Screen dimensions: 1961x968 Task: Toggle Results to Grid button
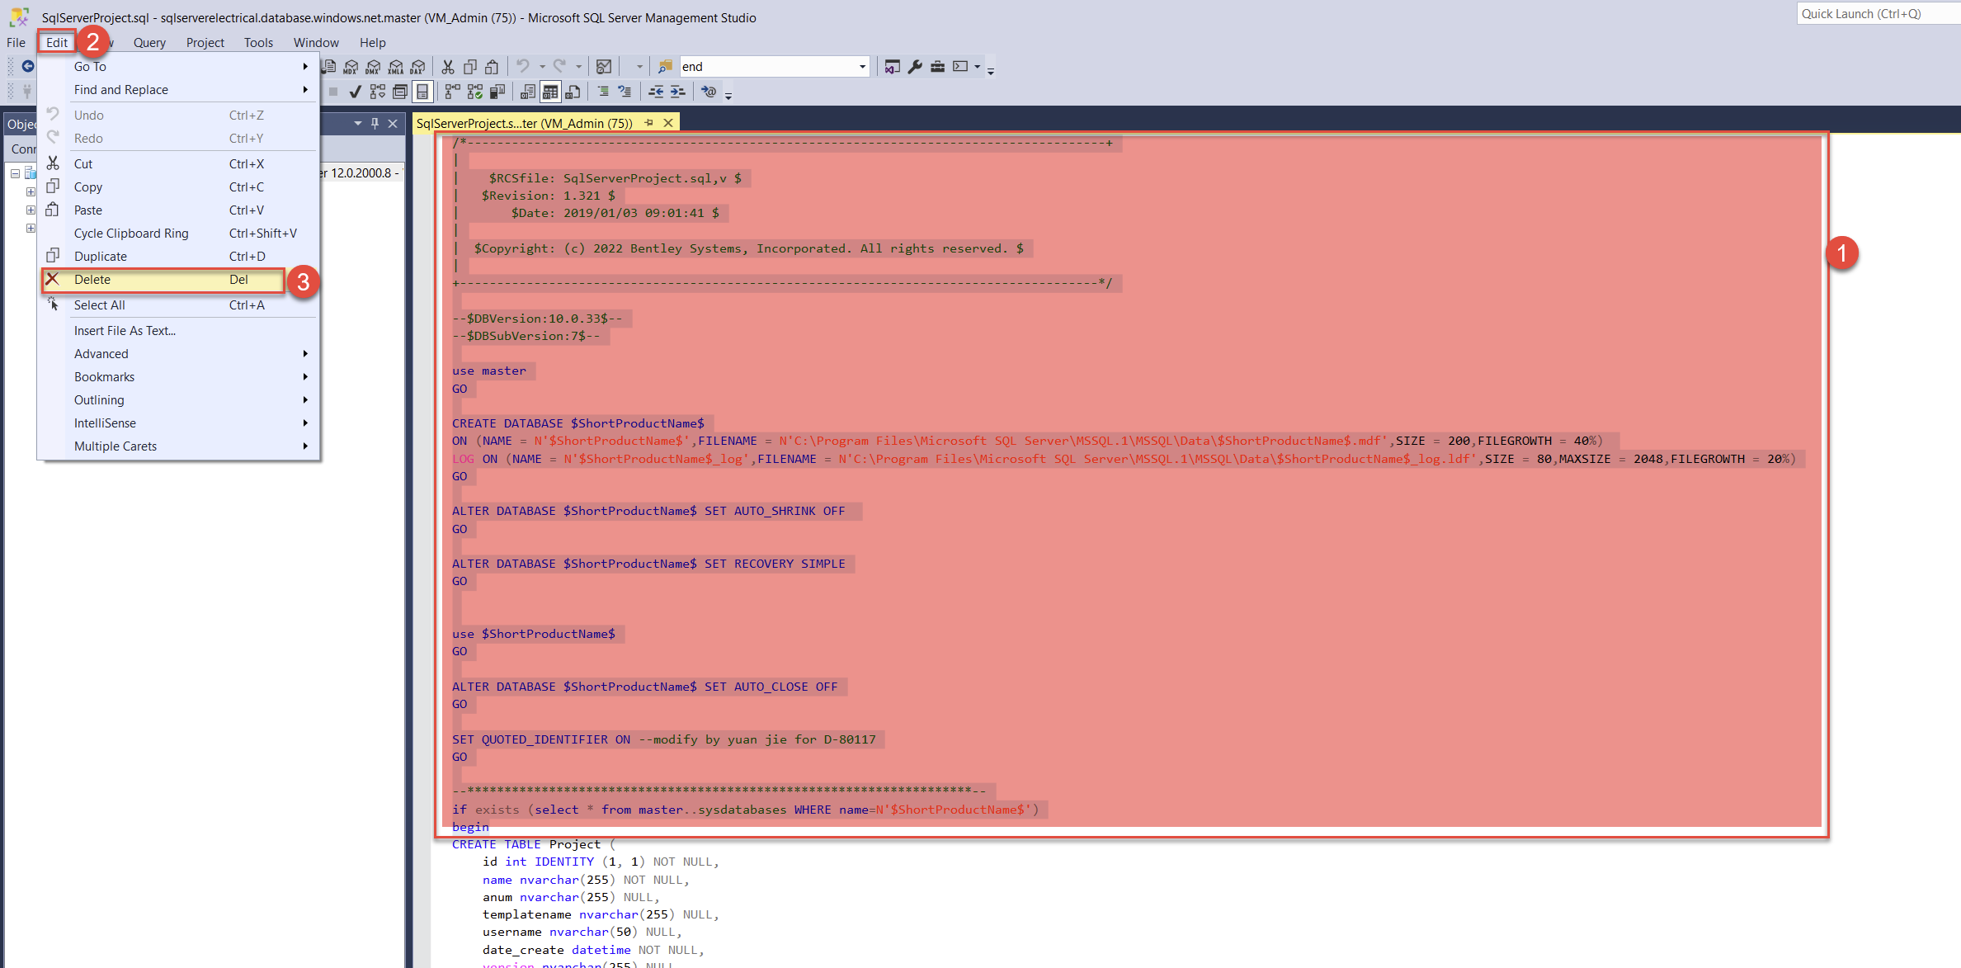click(550, 92)
